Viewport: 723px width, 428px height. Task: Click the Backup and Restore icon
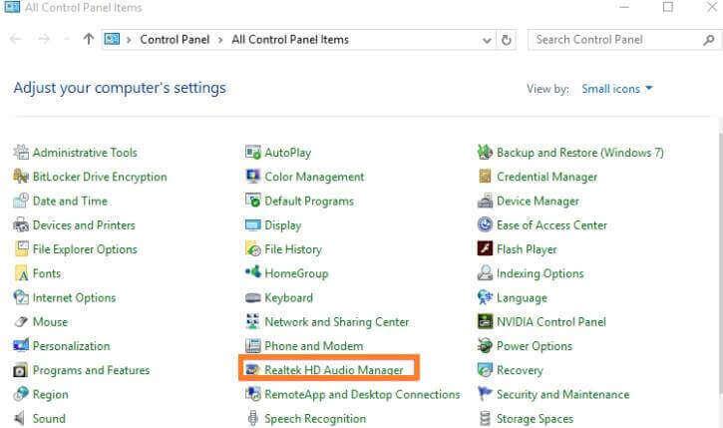tap(485, 152)
